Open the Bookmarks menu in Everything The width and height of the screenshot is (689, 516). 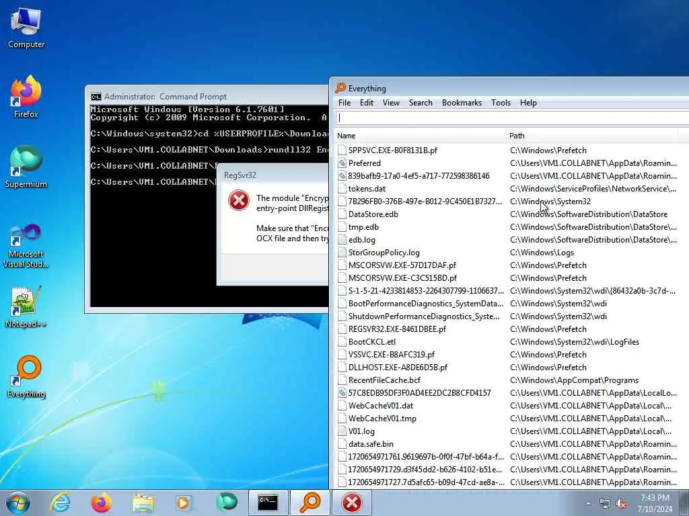click(462, 103)
